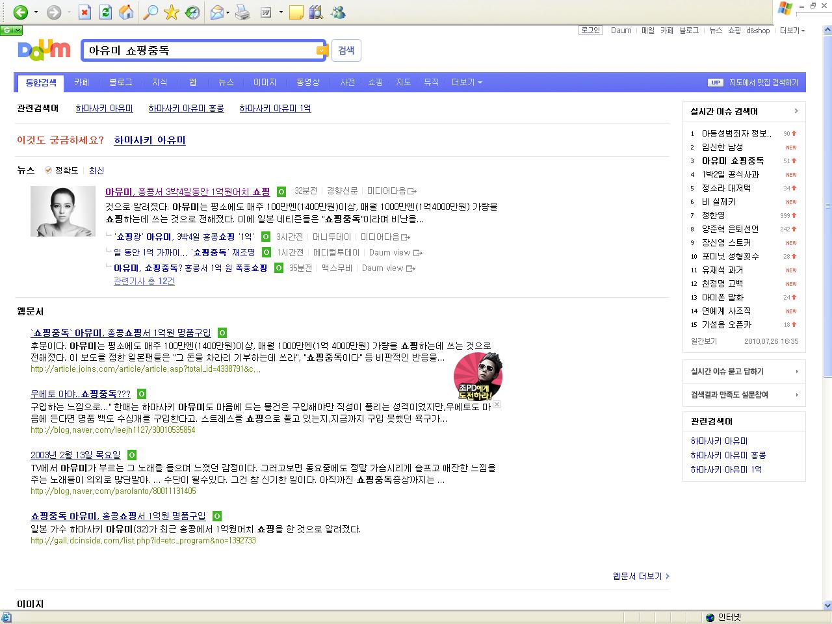Image resolution: width=832 pixels, height=624 pixels.
Task: Open the Edit with Word dropdown arrow
Action: coord(281,12)
